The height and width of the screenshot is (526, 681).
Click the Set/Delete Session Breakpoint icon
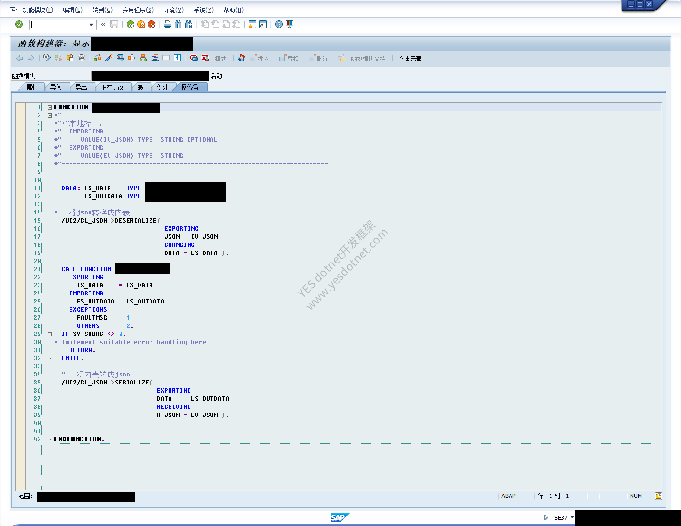(x=194, y=58)
